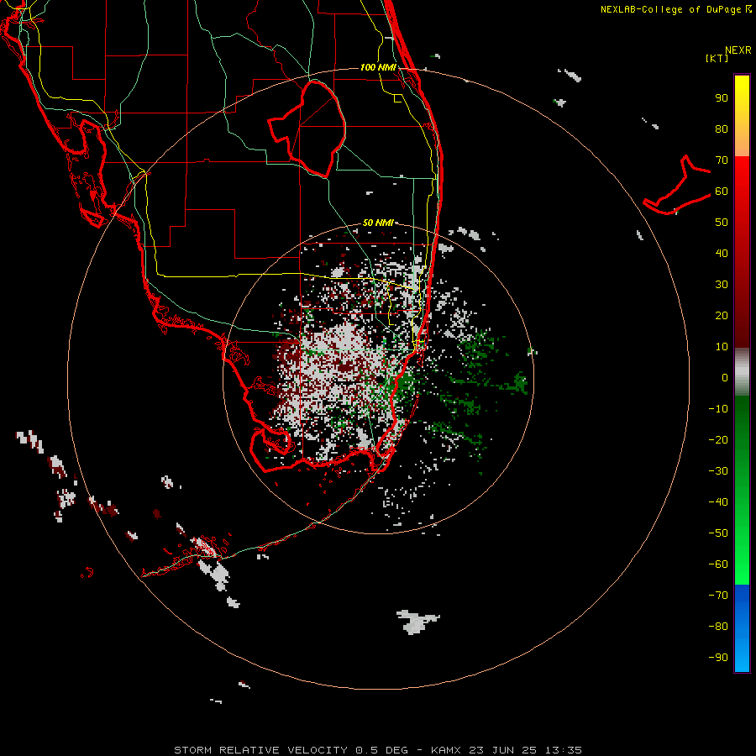Viewport: 756px width, 756px height.
Task: Click the -80 value on velocity scale
Action: (x=718, y=627)
